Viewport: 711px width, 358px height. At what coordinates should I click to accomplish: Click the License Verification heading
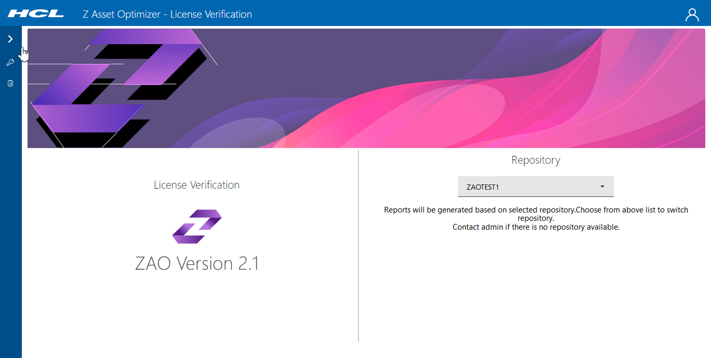pos(196,185)
